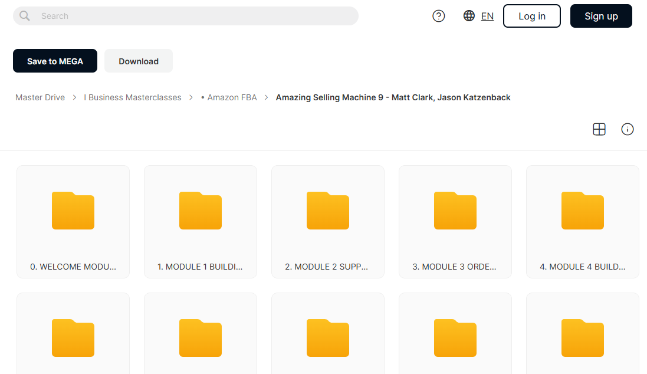Click the search magnifier icon
The height and width of the screenshot is (374, 647).
tap(25, 16)
